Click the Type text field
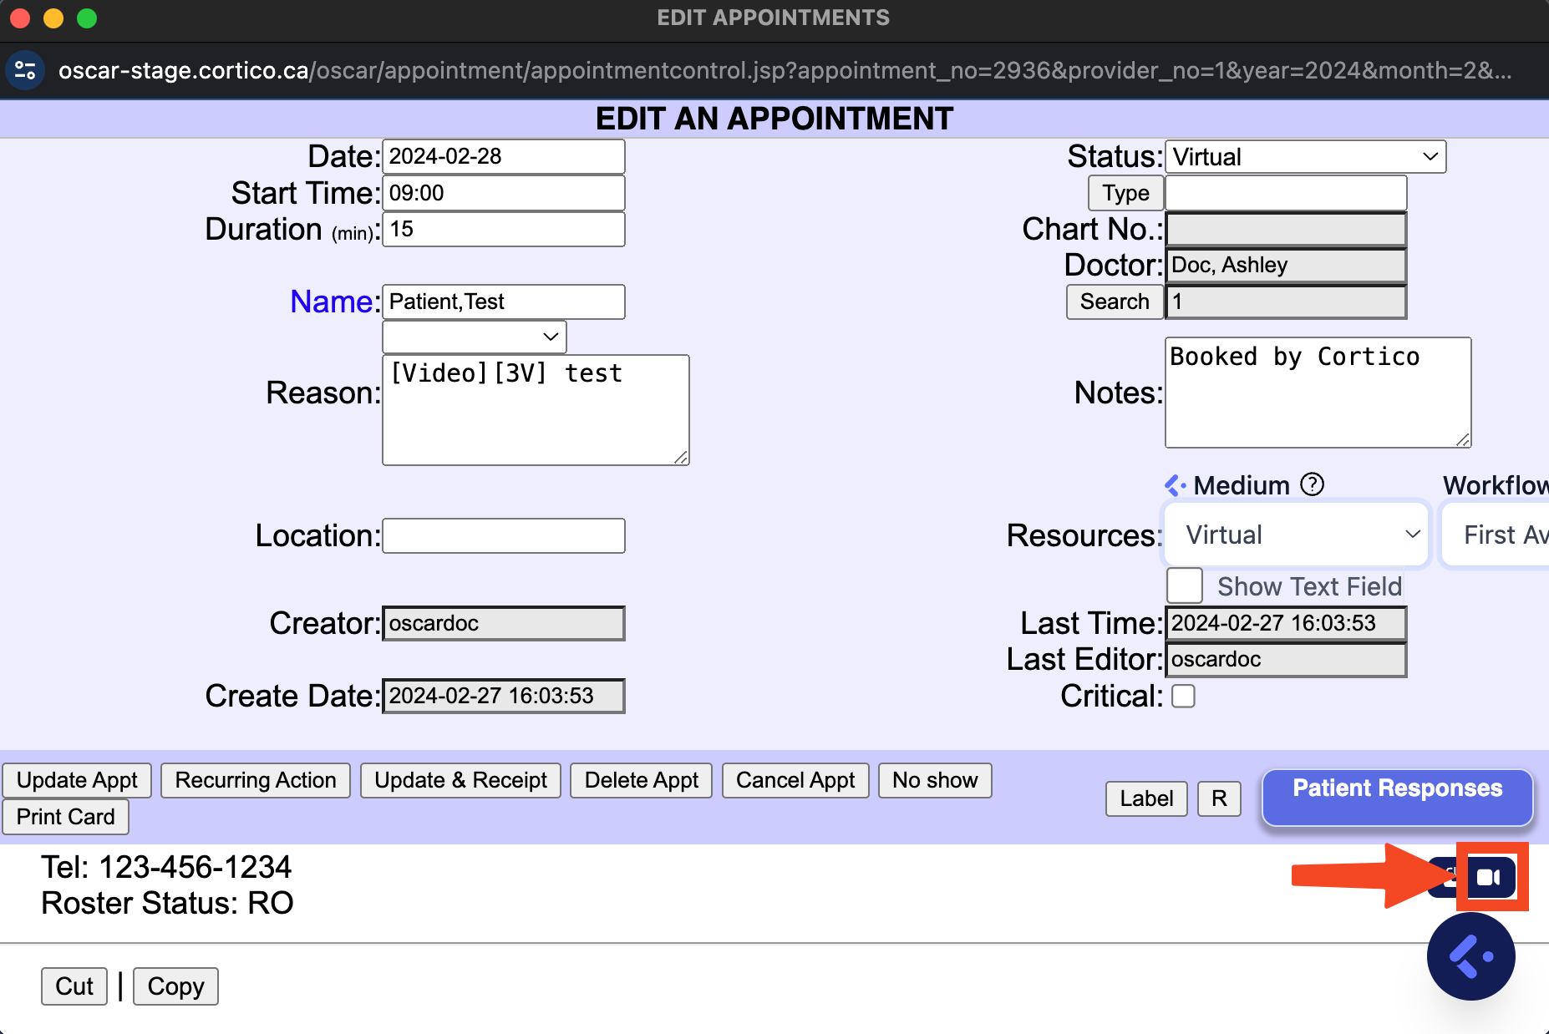 click(1286, 193)
